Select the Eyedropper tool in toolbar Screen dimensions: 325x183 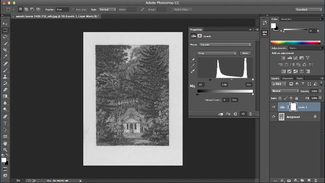(5, 56)
